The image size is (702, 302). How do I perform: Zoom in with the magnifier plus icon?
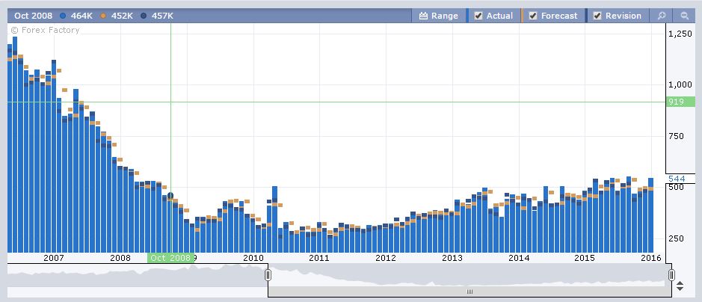tap(662, 16)
